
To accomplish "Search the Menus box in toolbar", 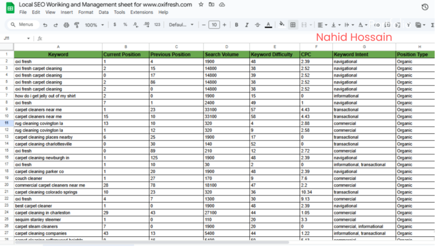I will click(22, 25).
